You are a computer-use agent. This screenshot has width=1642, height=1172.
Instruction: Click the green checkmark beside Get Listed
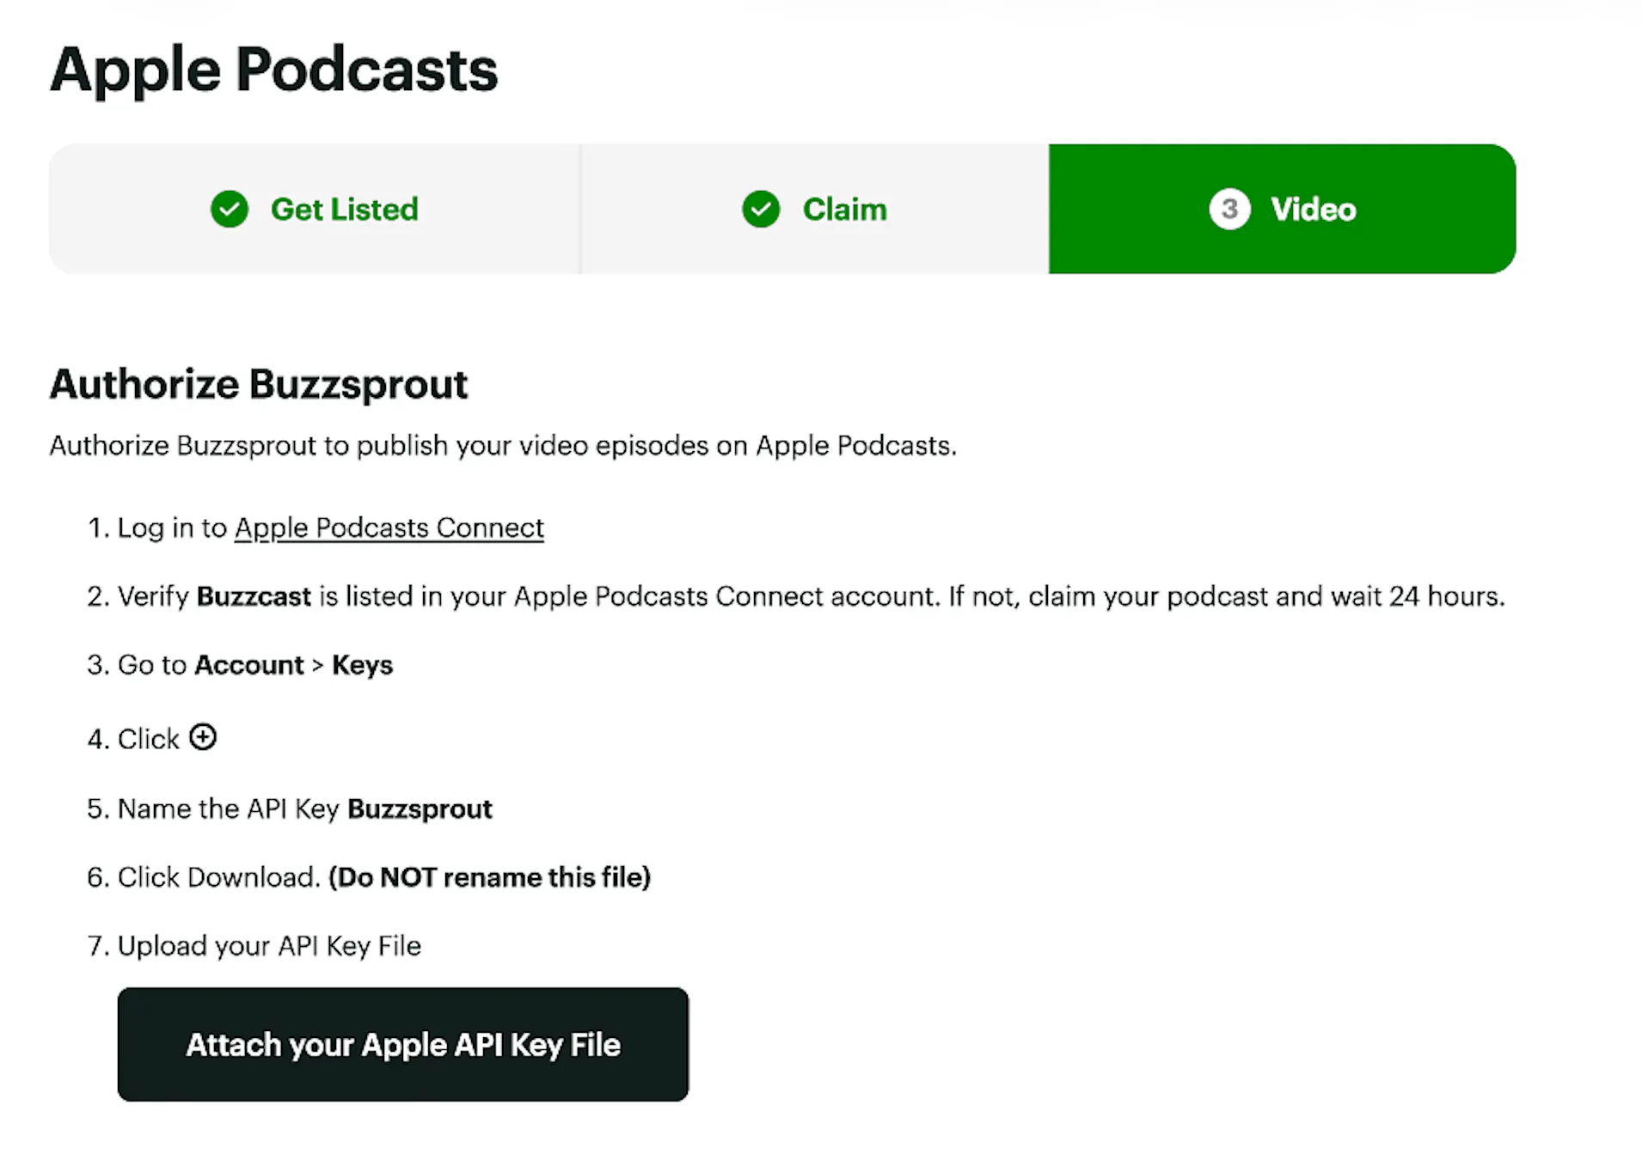(230, 209)
